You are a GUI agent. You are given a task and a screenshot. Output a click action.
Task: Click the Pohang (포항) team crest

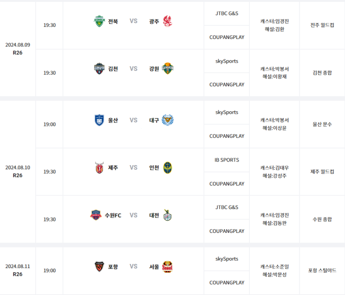pos(99,267)
